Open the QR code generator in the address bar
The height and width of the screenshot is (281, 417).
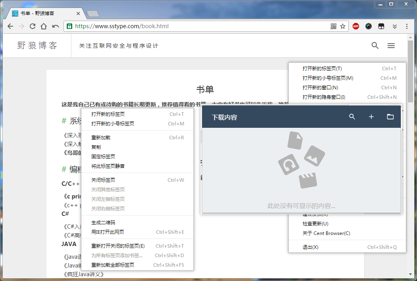click(x=333, y=26)
